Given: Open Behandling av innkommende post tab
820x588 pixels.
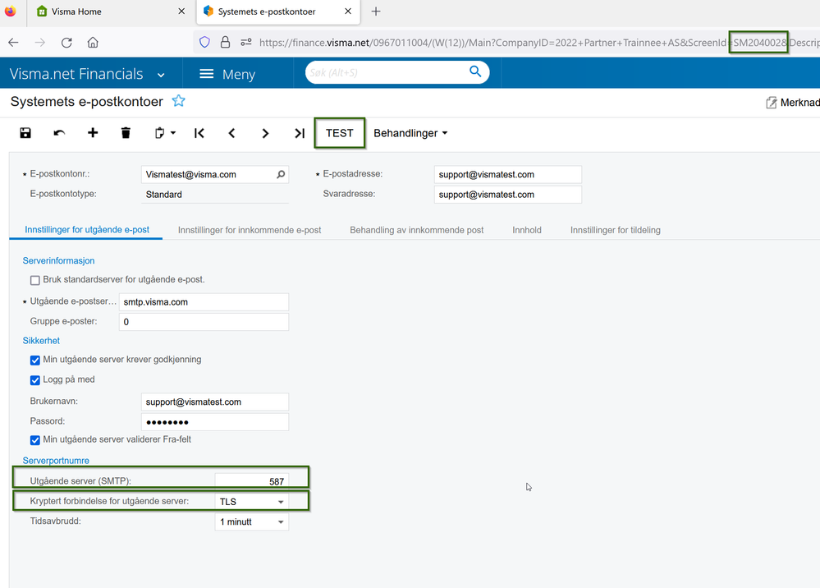Looking at the screenshot, I should [416, 230].
